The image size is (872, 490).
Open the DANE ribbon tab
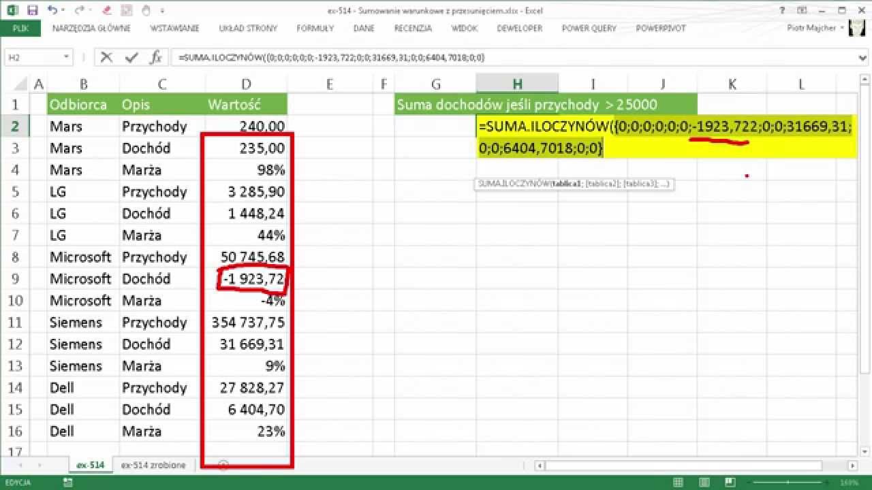tap(364, 28)
